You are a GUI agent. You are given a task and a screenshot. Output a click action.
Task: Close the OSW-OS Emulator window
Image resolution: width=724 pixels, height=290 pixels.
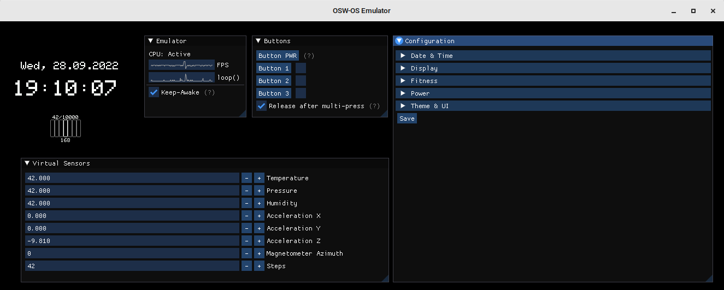[713, 11]
